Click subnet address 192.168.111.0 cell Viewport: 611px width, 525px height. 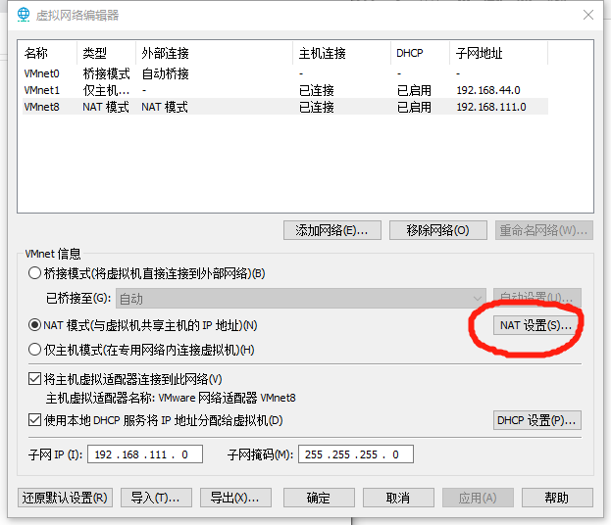pos(491,107)
